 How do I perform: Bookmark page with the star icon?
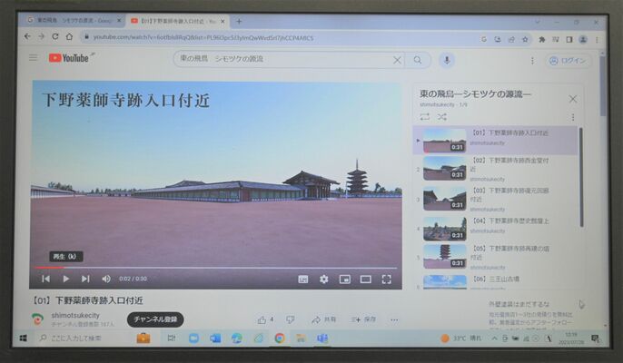click(525, 39)
